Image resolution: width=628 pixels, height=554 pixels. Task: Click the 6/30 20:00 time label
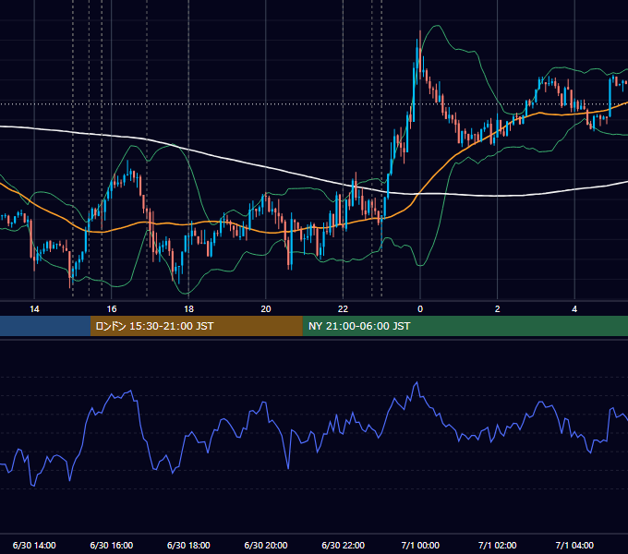pos(266,545)
